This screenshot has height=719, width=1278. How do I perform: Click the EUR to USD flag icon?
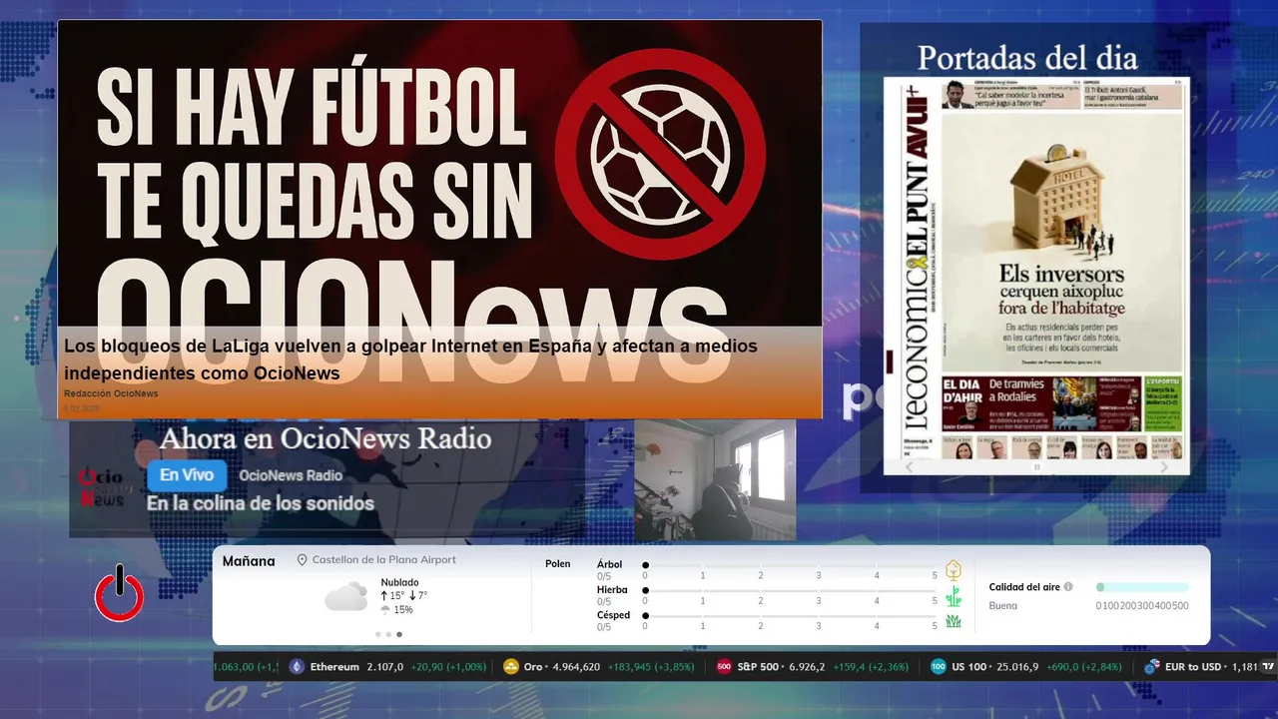point(1152,667)
